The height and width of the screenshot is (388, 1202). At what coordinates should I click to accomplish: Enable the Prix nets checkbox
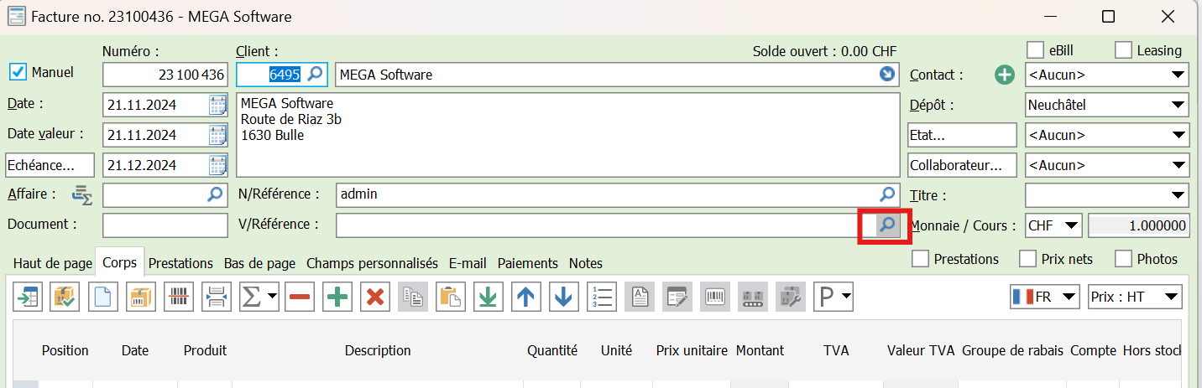pyautogui.click(x=1028, y=259)
